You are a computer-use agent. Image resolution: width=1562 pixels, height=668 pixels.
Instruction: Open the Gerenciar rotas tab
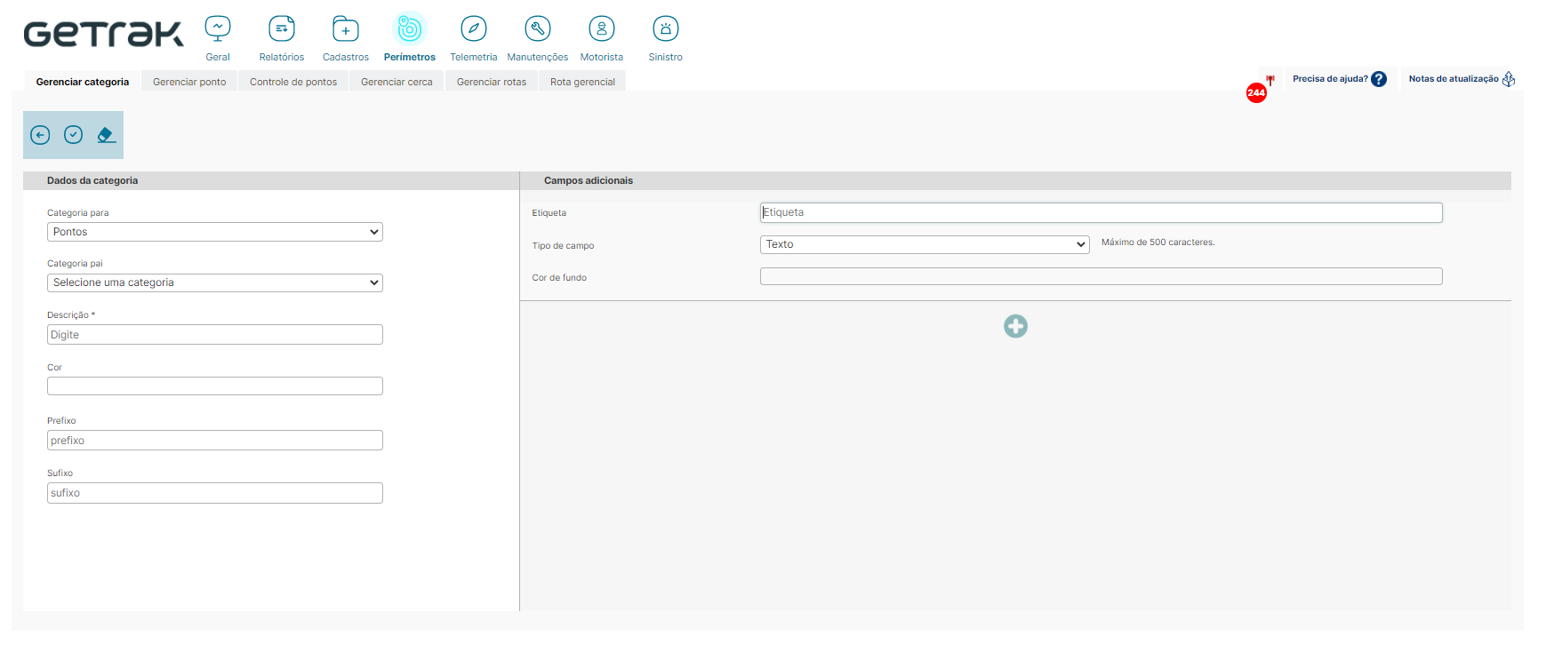click(492, 82)
